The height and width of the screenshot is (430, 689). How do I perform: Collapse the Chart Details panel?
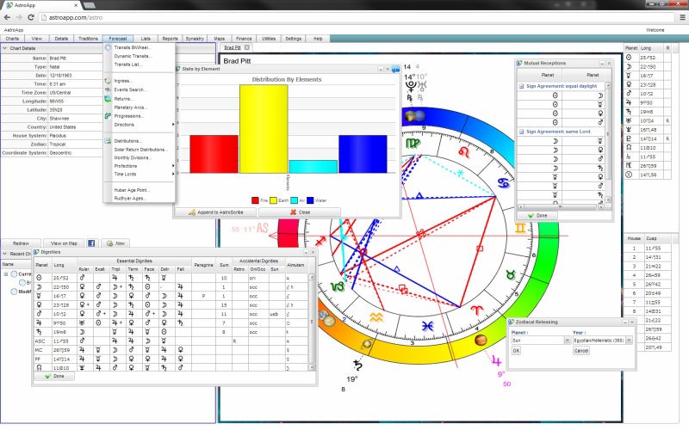[x=4, y=48]
